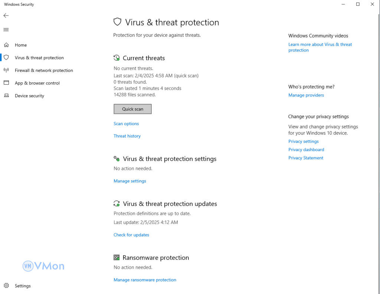380x294 pixels.
Task: Click the App & browser control icon
Action: click(x=6, y=83)
